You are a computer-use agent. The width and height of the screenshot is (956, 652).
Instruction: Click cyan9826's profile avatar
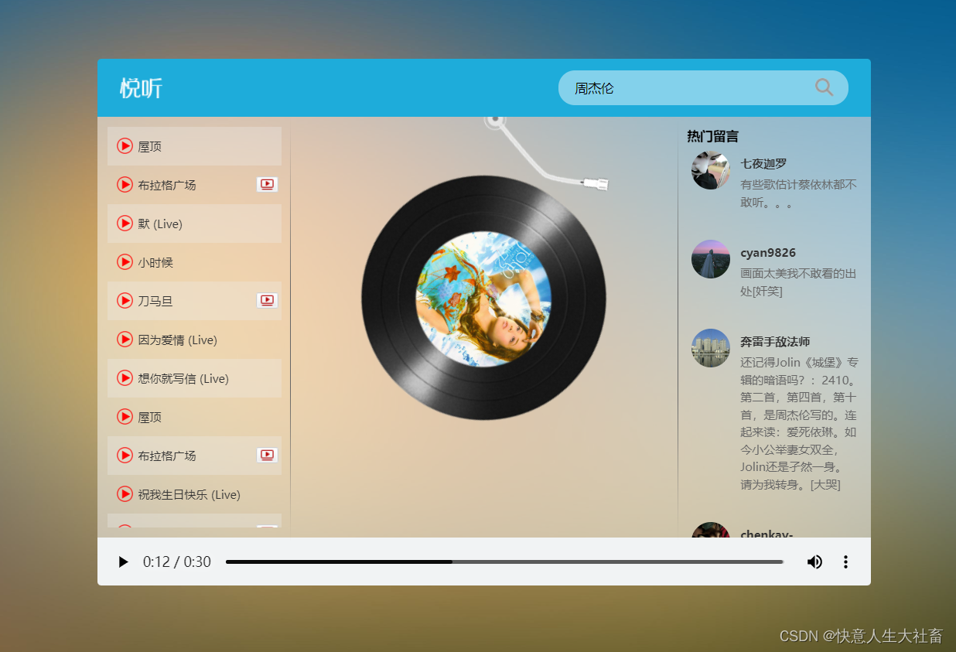pyautogui.click(x=710, y=259)
